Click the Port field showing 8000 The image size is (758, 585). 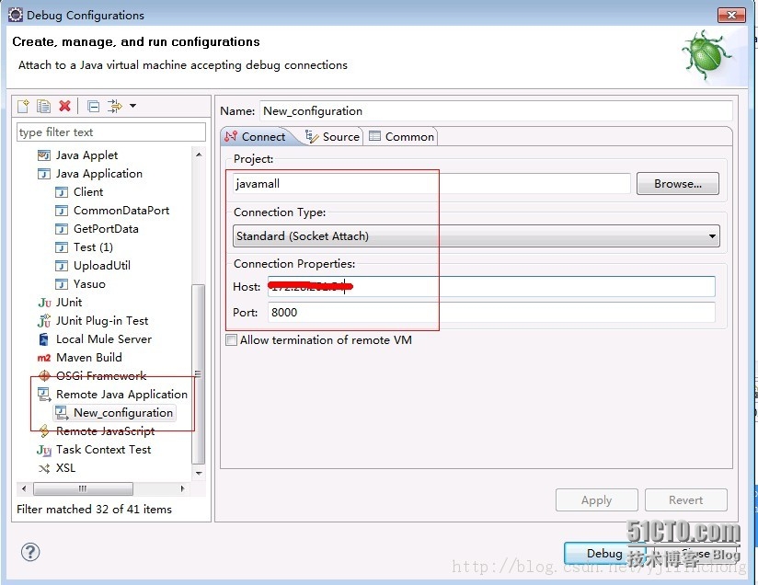pos(491,313)
